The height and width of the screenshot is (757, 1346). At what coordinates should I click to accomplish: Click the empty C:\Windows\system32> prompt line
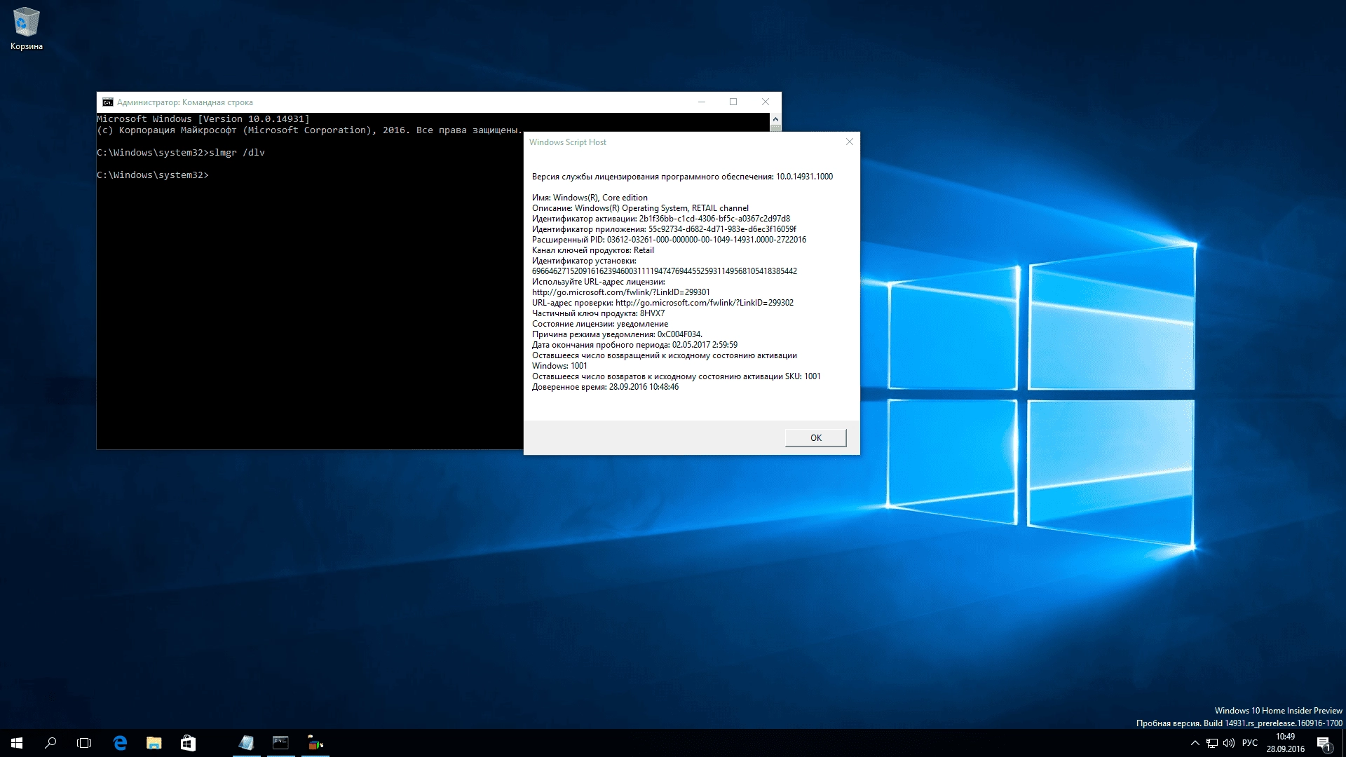coord(153,175)
